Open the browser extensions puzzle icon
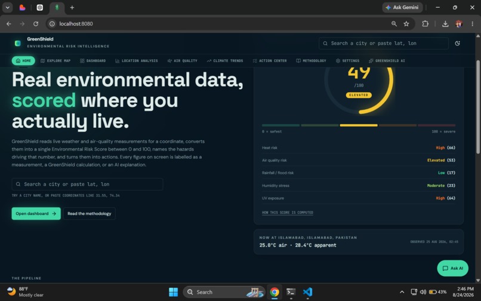Viewport: 481px width, 301px height. pos(425,24)
